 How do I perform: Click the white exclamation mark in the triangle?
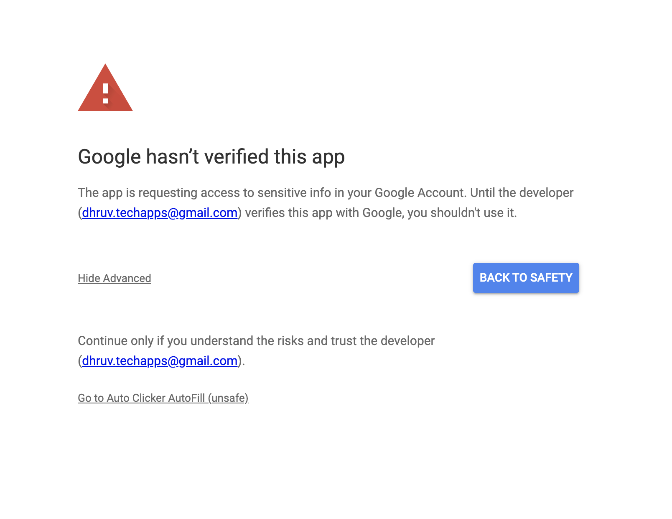105,93
